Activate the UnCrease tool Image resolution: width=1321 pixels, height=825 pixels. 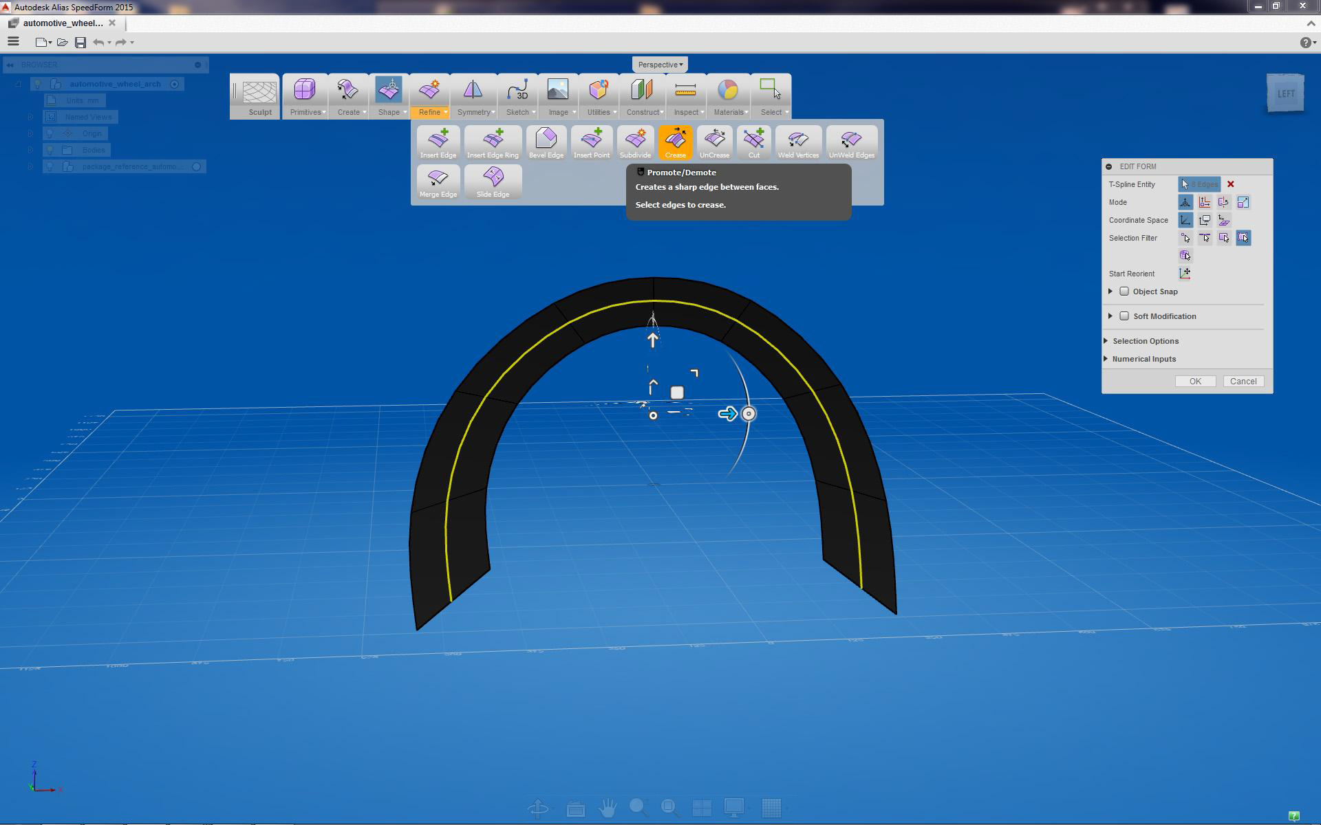click(714, 143)
